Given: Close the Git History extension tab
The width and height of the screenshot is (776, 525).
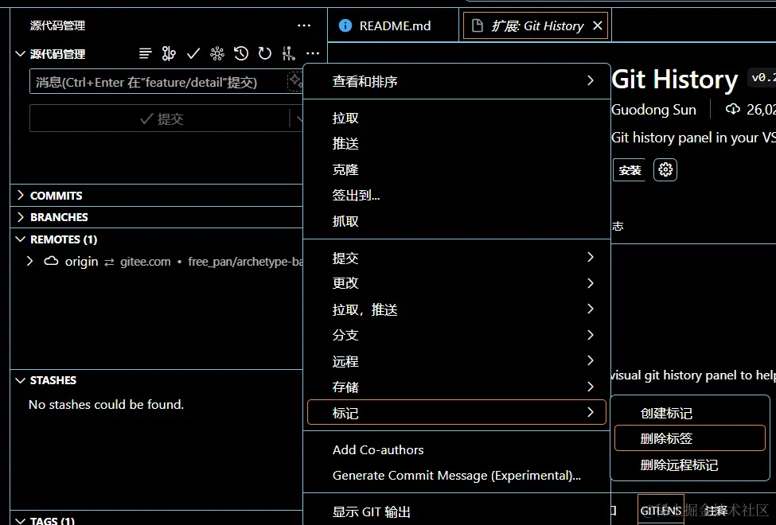Looking at the screenshot, I should point(598,25).
